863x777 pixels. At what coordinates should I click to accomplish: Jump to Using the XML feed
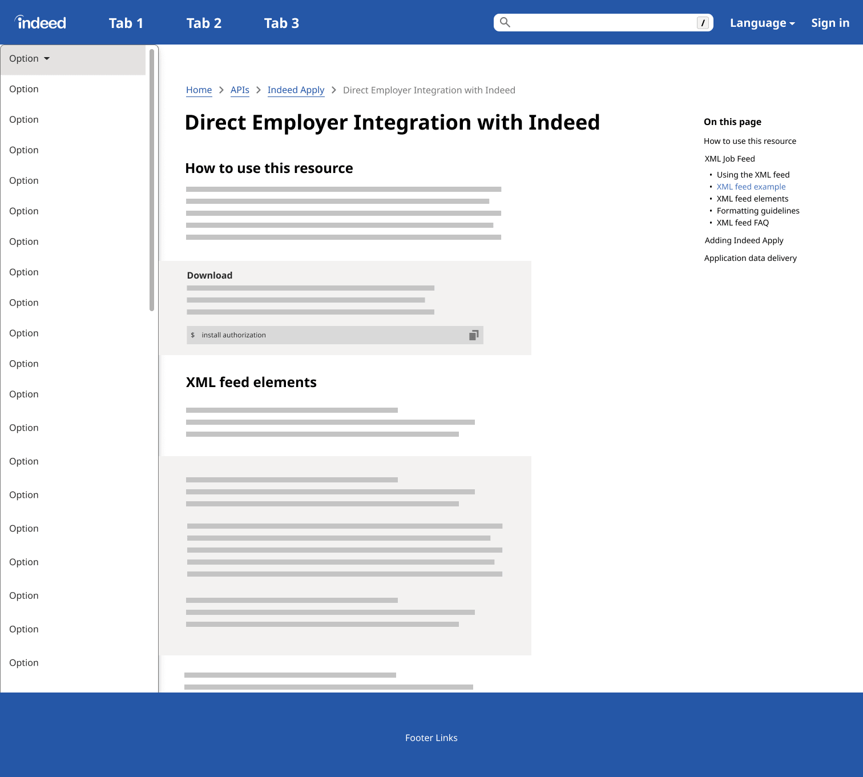coord(753,175)
